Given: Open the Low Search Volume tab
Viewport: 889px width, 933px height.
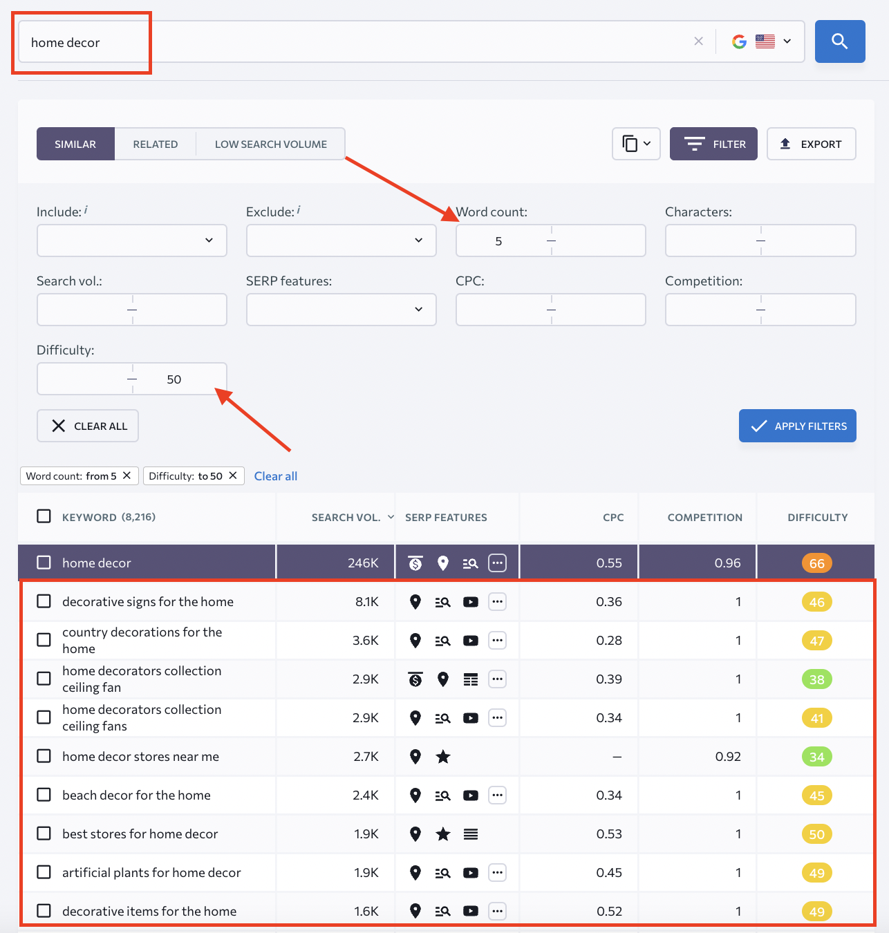Looking at the screenshot, I should pos(271,144).
